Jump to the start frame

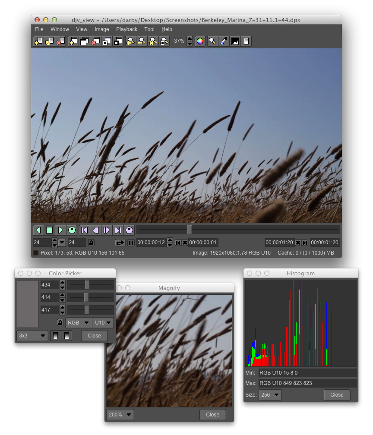[84, 230]
